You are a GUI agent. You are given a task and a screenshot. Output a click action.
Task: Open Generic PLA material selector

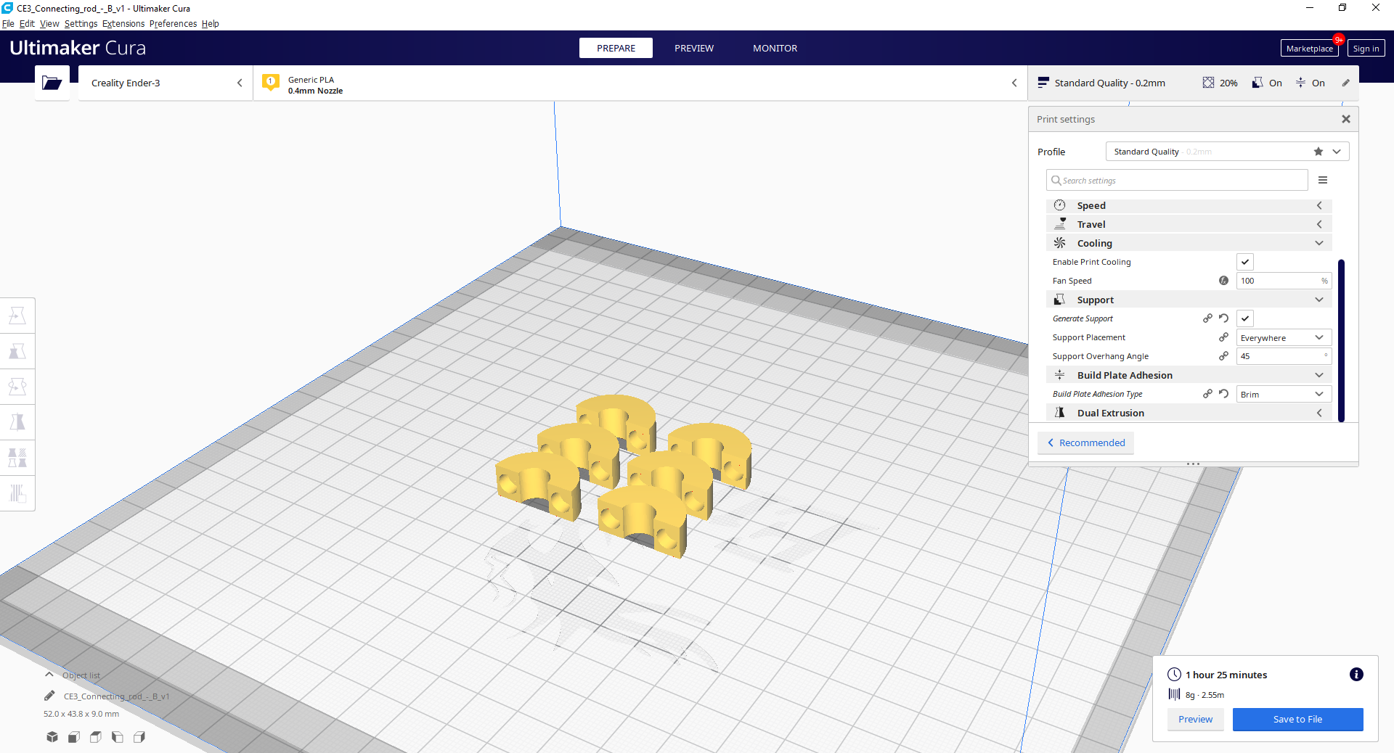pyautogui.click(x=640, y=83)
